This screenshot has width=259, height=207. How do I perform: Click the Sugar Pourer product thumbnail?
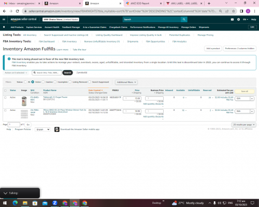coord(24,101)
